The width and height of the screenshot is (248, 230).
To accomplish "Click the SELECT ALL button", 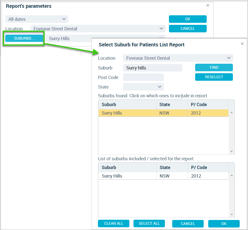I will coord(149,223).
